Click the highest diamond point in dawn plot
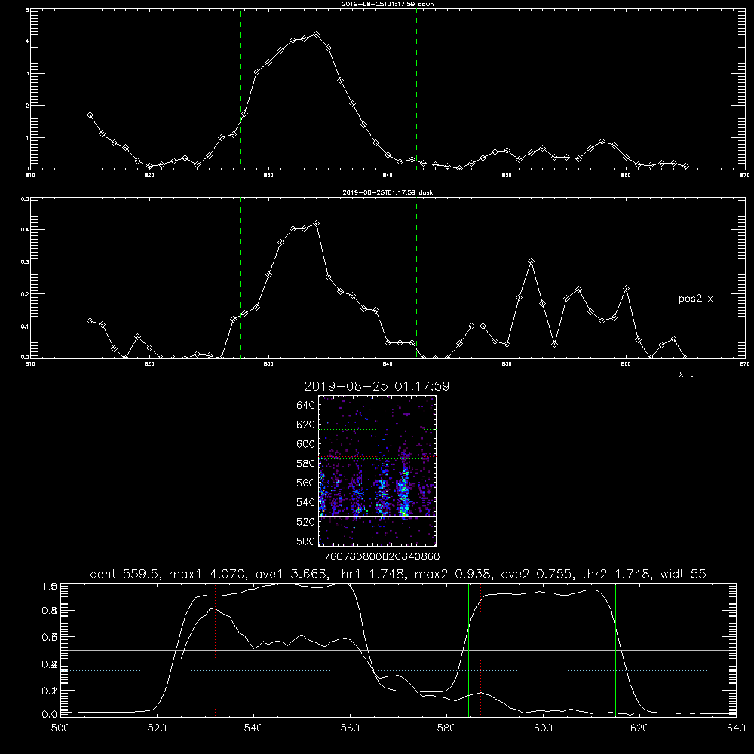 pos(316,34)
